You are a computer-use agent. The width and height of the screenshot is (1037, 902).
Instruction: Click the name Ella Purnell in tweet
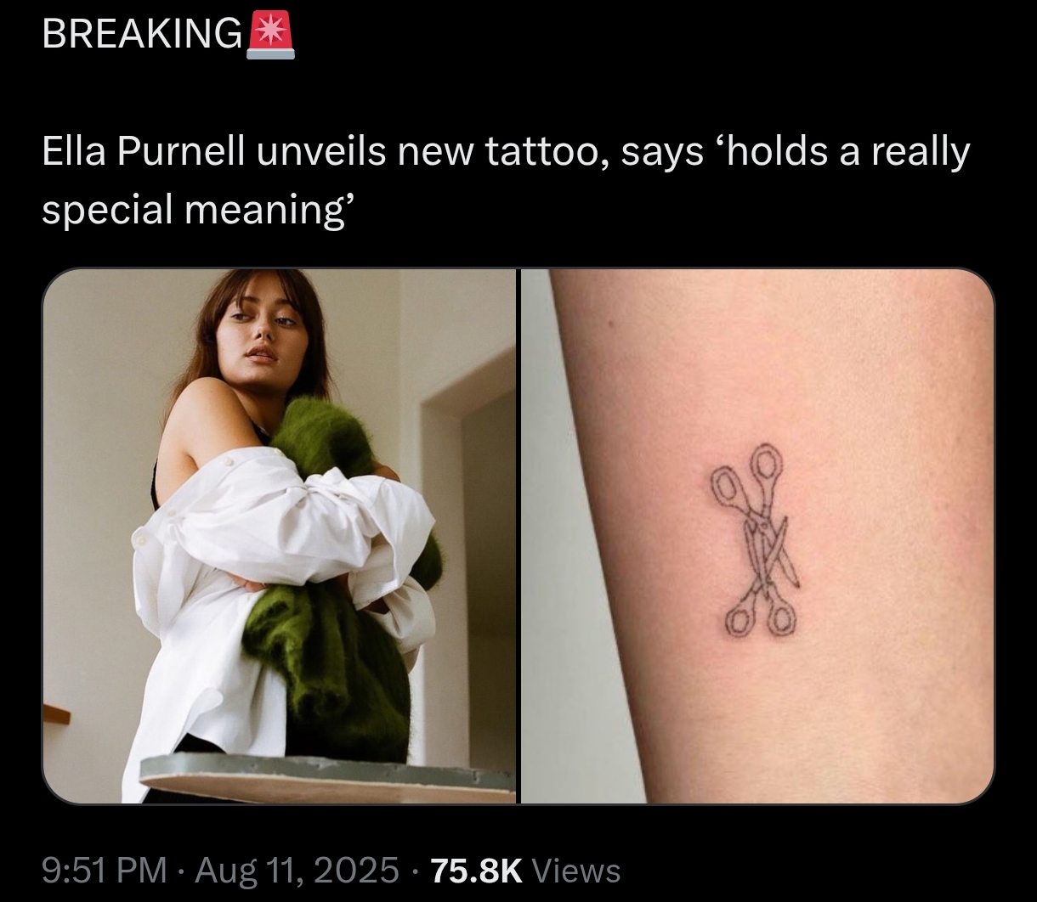pos(144,153)
